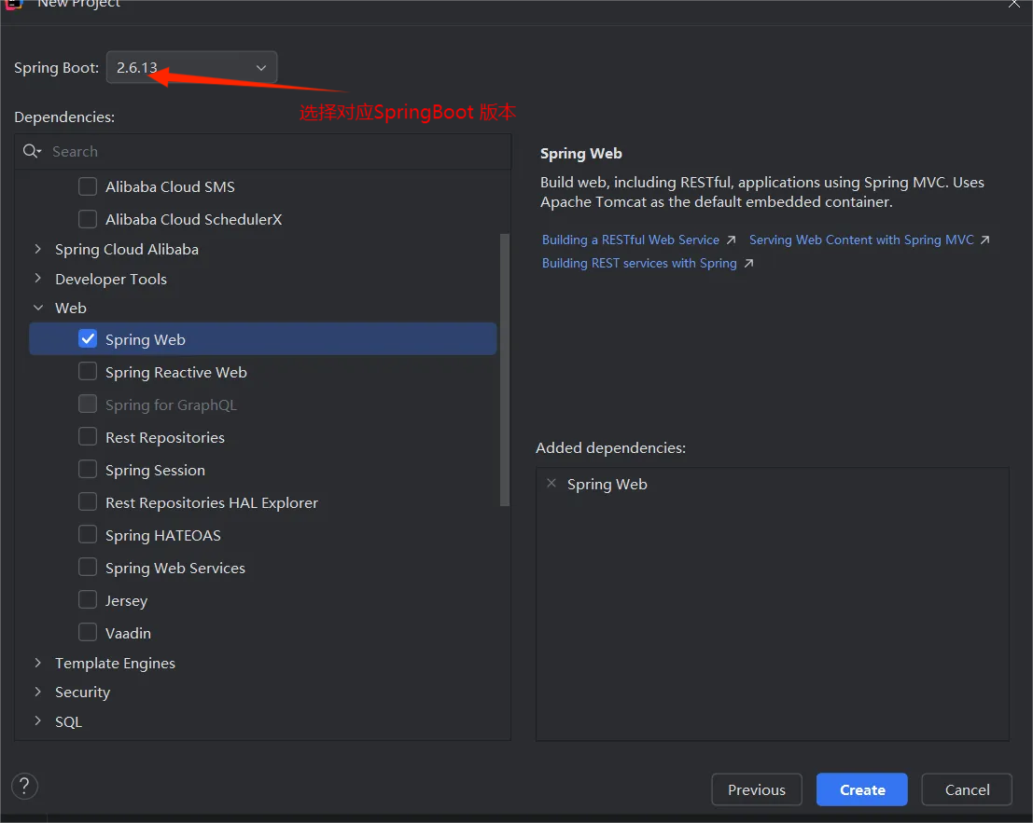Click arrow icon next to Serving Web Content link

[984, 240]
